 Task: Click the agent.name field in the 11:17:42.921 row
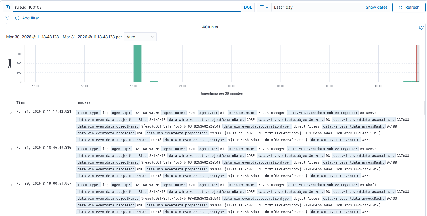[174, 113]
